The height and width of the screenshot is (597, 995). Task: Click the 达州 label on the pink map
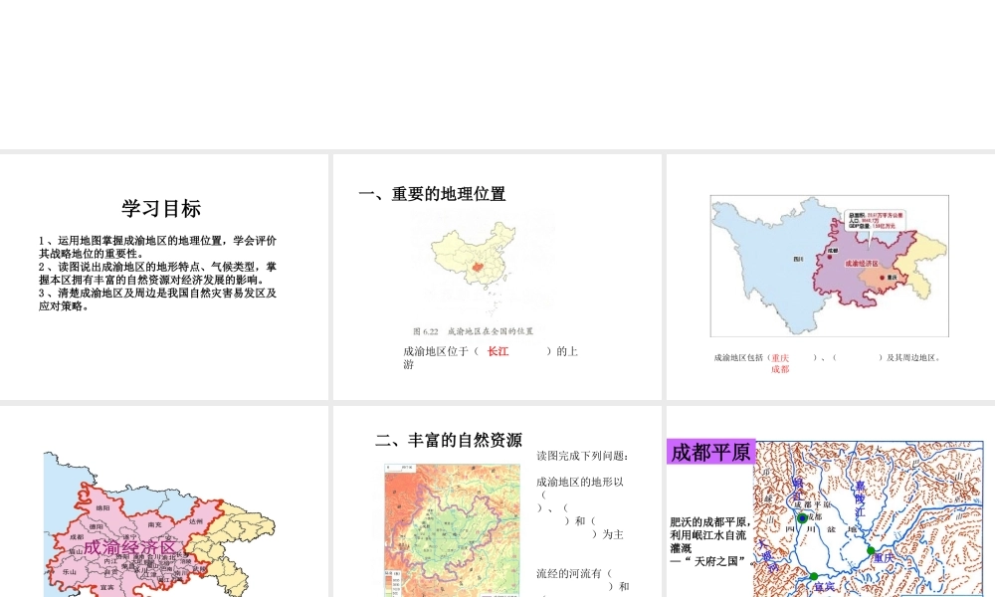(196, 521)
